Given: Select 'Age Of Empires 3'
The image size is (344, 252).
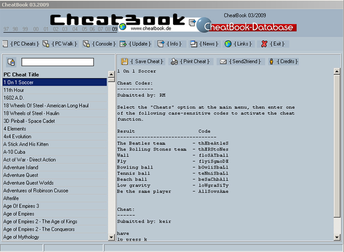Looking at the screenshot, I should 55,206.
